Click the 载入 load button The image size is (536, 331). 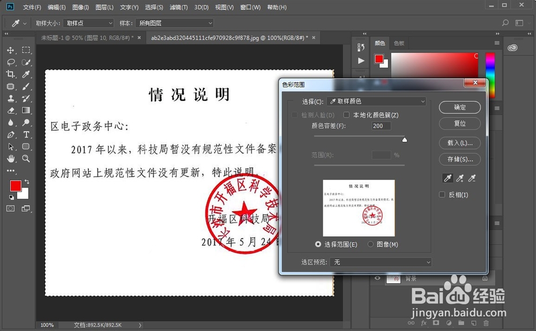(x=459, y=143)
